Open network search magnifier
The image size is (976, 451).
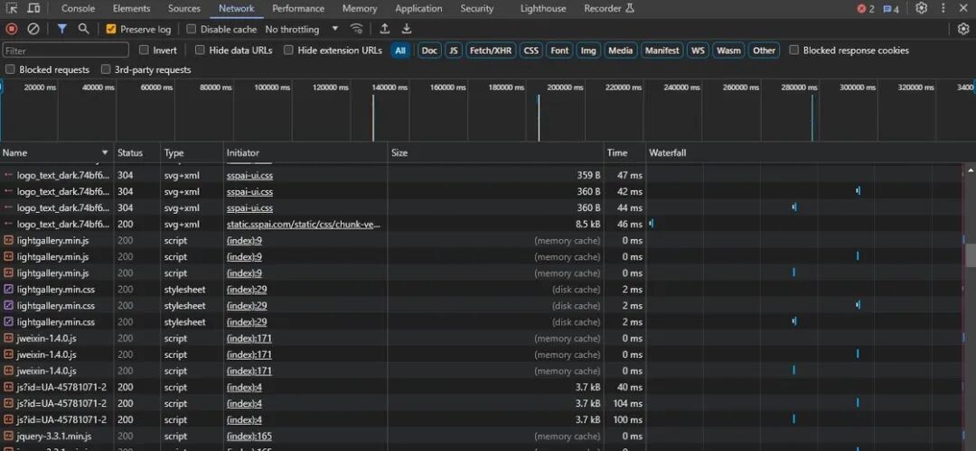point(83,29)
